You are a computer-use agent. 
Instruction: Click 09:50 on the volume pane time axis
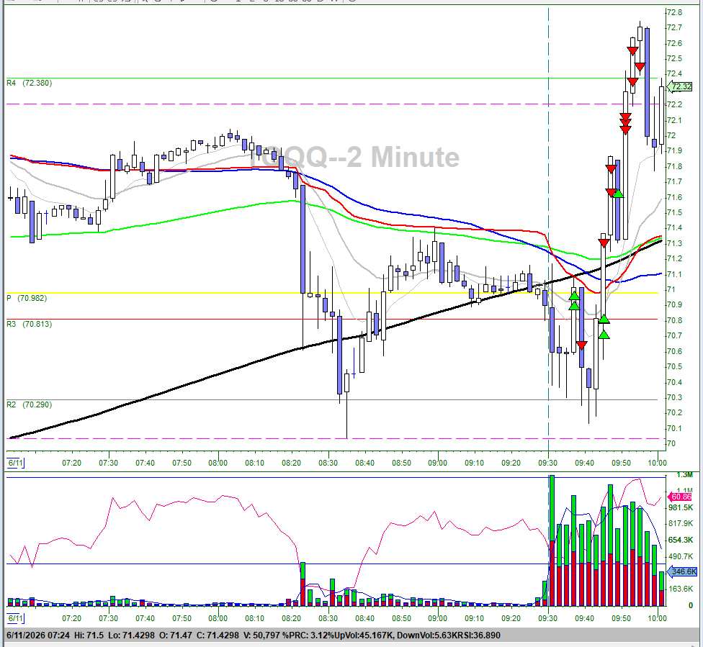tap(622, 618)
